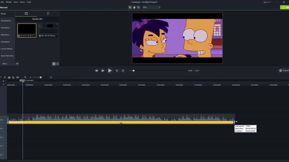Viewport: 289px width, 162px height.
Task: Zoom in timeline with plus button
Action: (x=51, y=77)
